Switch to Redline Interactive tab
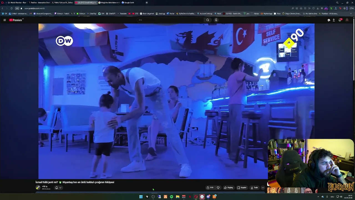 coord(39,2)
